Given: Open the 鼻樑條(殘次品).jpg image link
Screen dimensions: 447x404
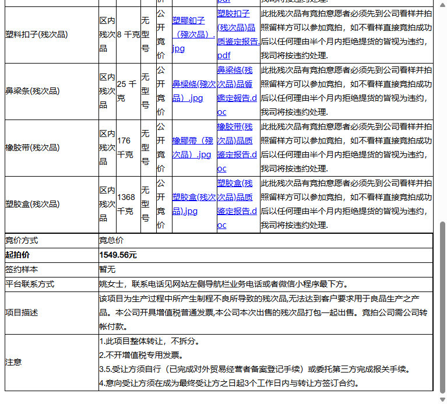Looking at the screenshot, I should point(194,91).
